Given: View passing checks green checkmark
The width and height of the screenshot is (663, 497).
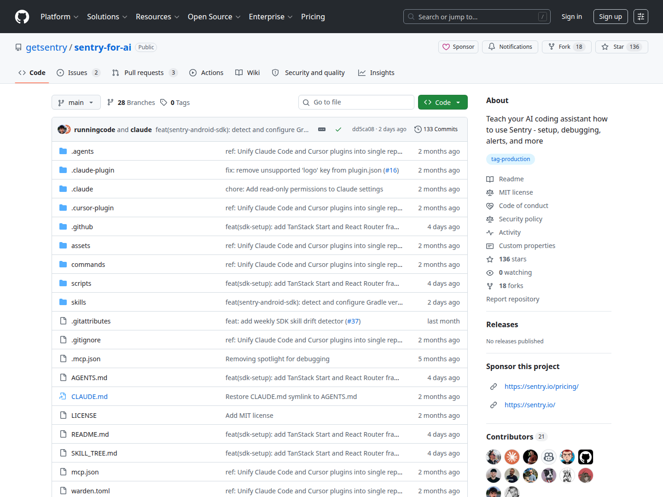Looking at the screenshot, I should click(x=338, y=129).
